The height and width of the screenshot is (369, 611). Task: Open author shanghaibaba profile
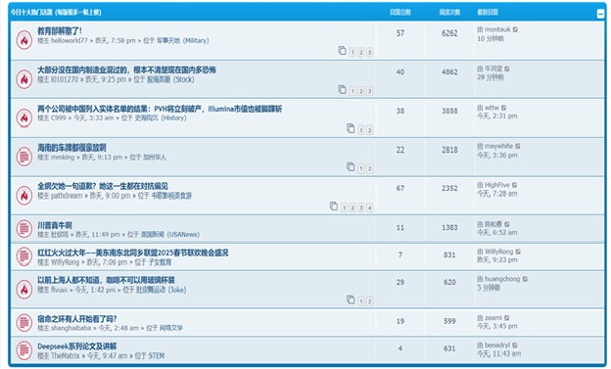pos(70,328)
